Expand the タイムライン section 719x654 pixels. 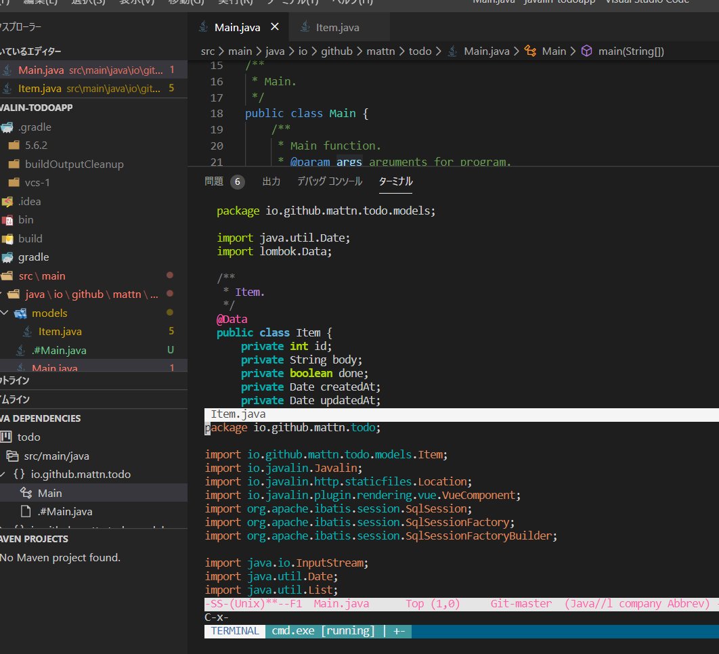tap(93, 399)
